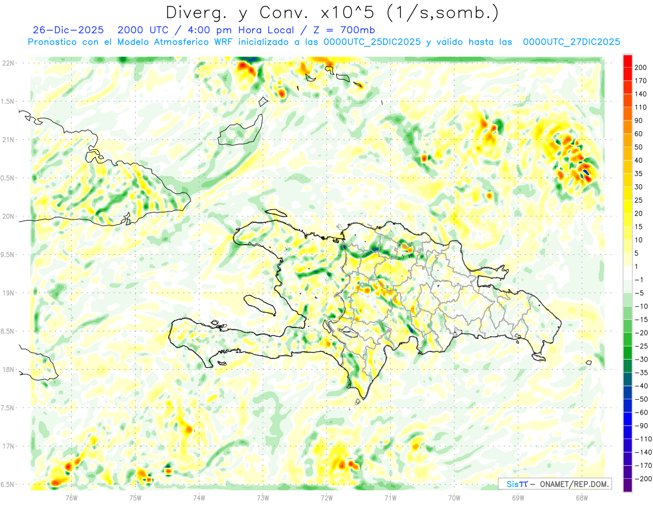Click the '9.5N' latitude label
Image resolution: width=653 pixels, height=505 pixels.
pyautogui.click(x=8, y=254)
